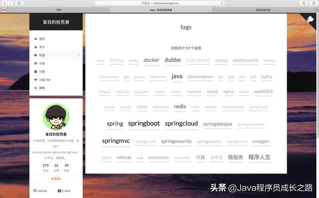Open the E-Mail link in sidebar
319x198 pixels.
[64, 191]
